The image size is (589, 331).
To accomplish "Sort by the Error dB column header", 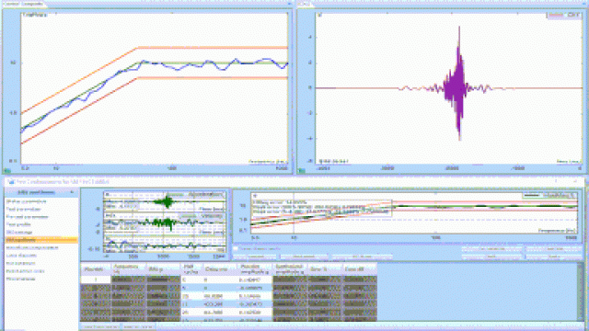I will [x=360, y=268].
